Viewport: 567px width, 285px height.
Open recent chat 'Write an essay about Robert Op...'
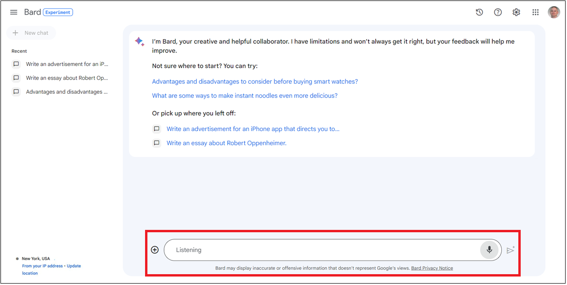[67, 78]
